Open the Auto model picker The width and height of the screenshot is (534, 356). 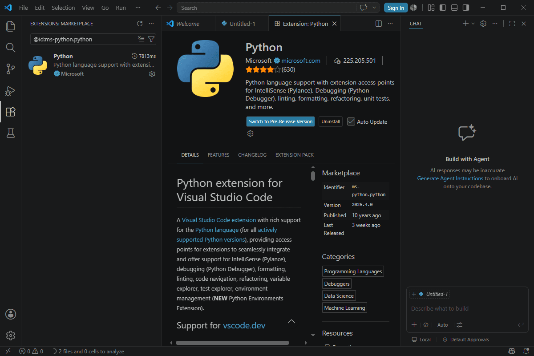pos(442,325)
